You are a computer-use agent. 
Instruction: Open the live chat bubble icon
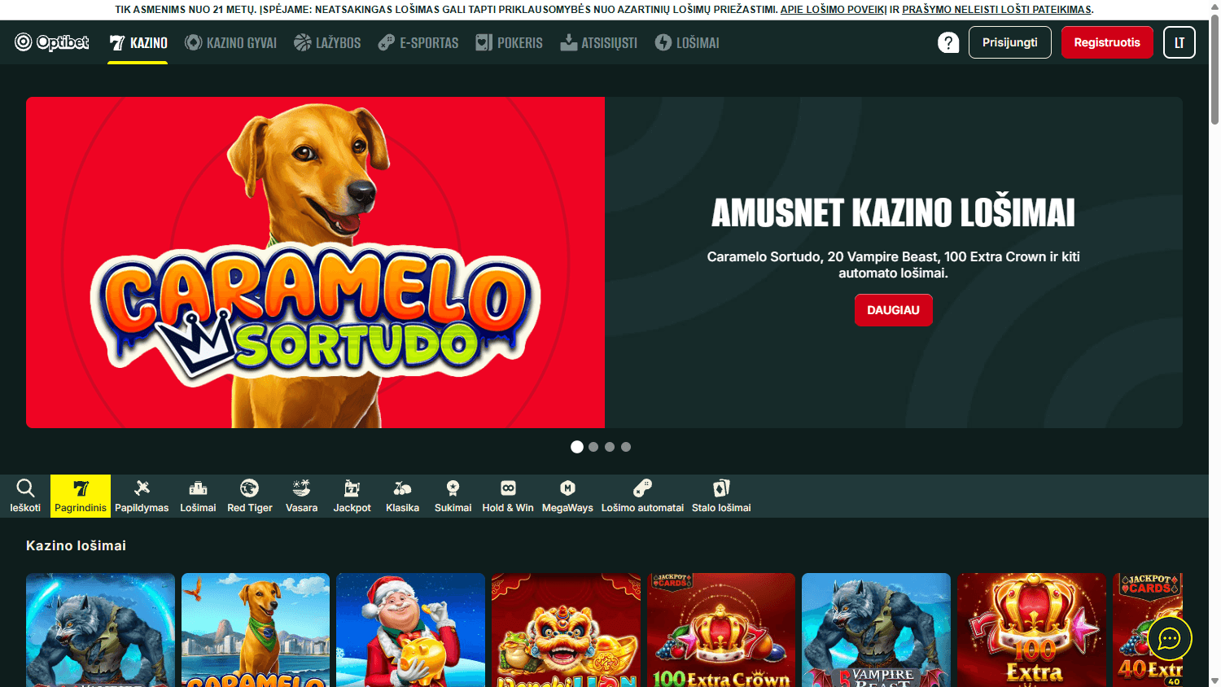(x=1170, y=638)
